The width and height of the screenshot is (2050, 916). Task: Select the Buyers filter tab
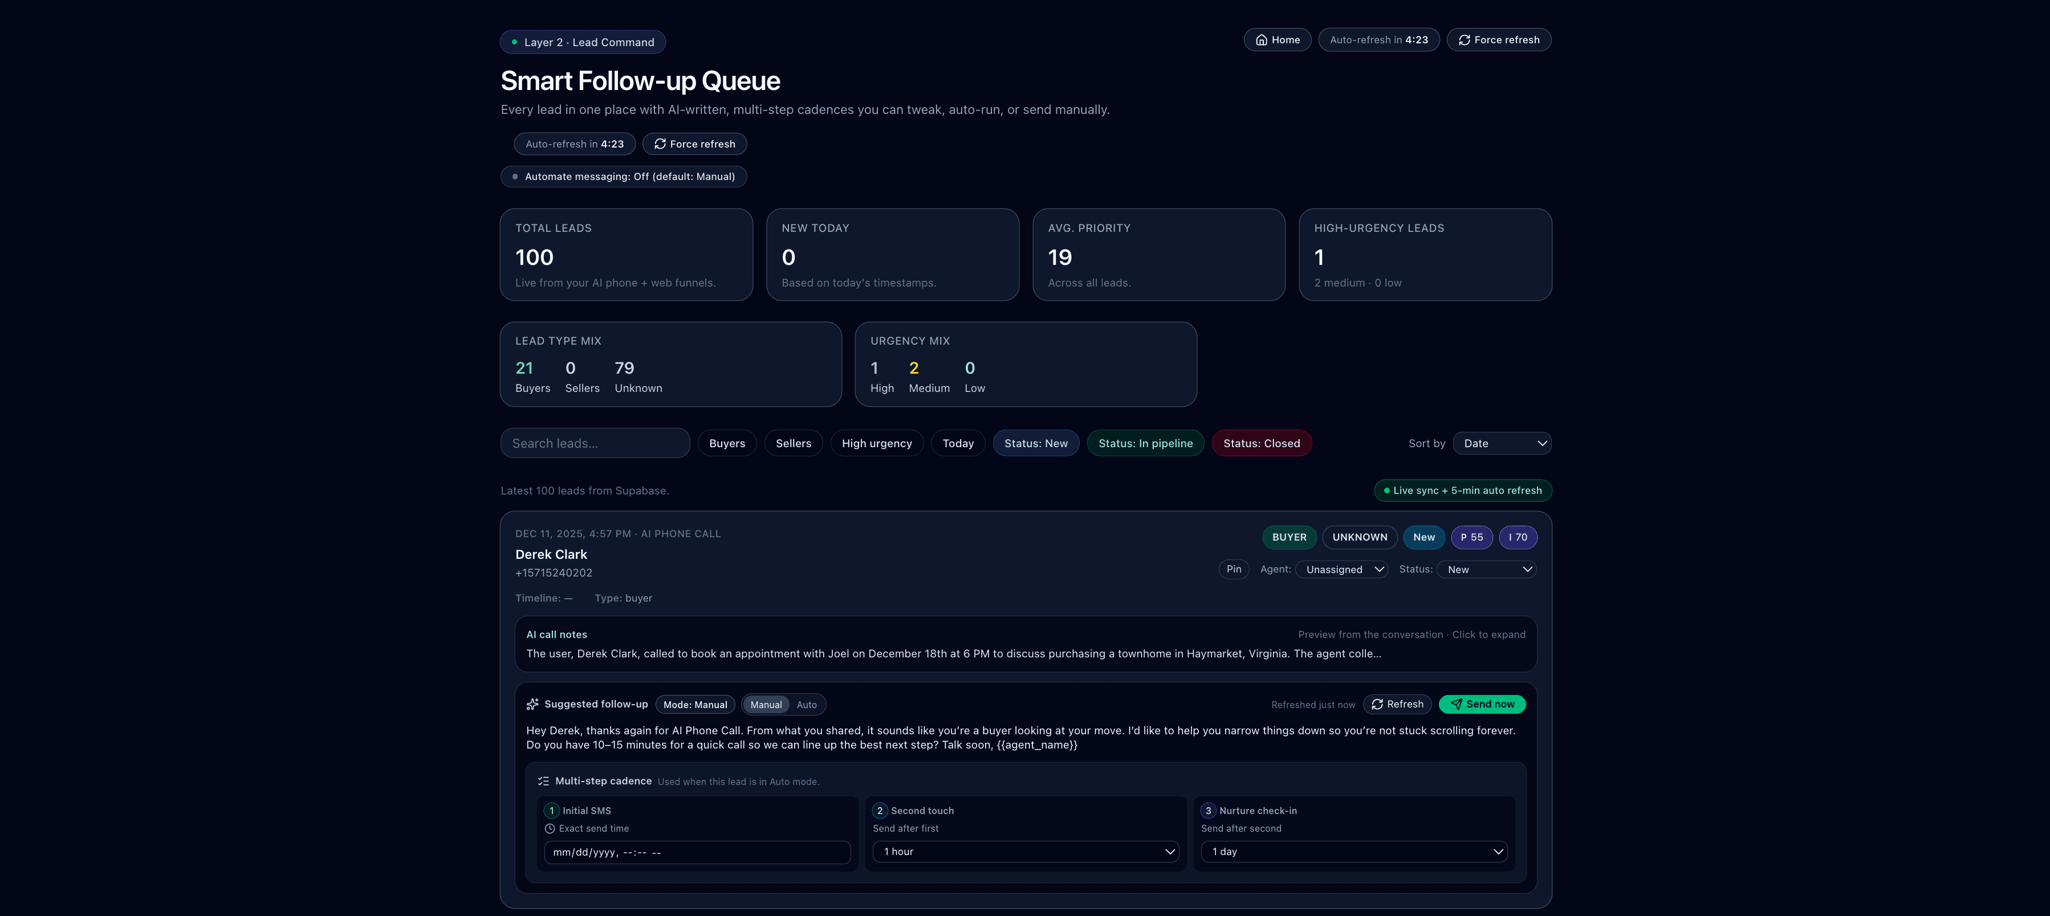(726, 443)
